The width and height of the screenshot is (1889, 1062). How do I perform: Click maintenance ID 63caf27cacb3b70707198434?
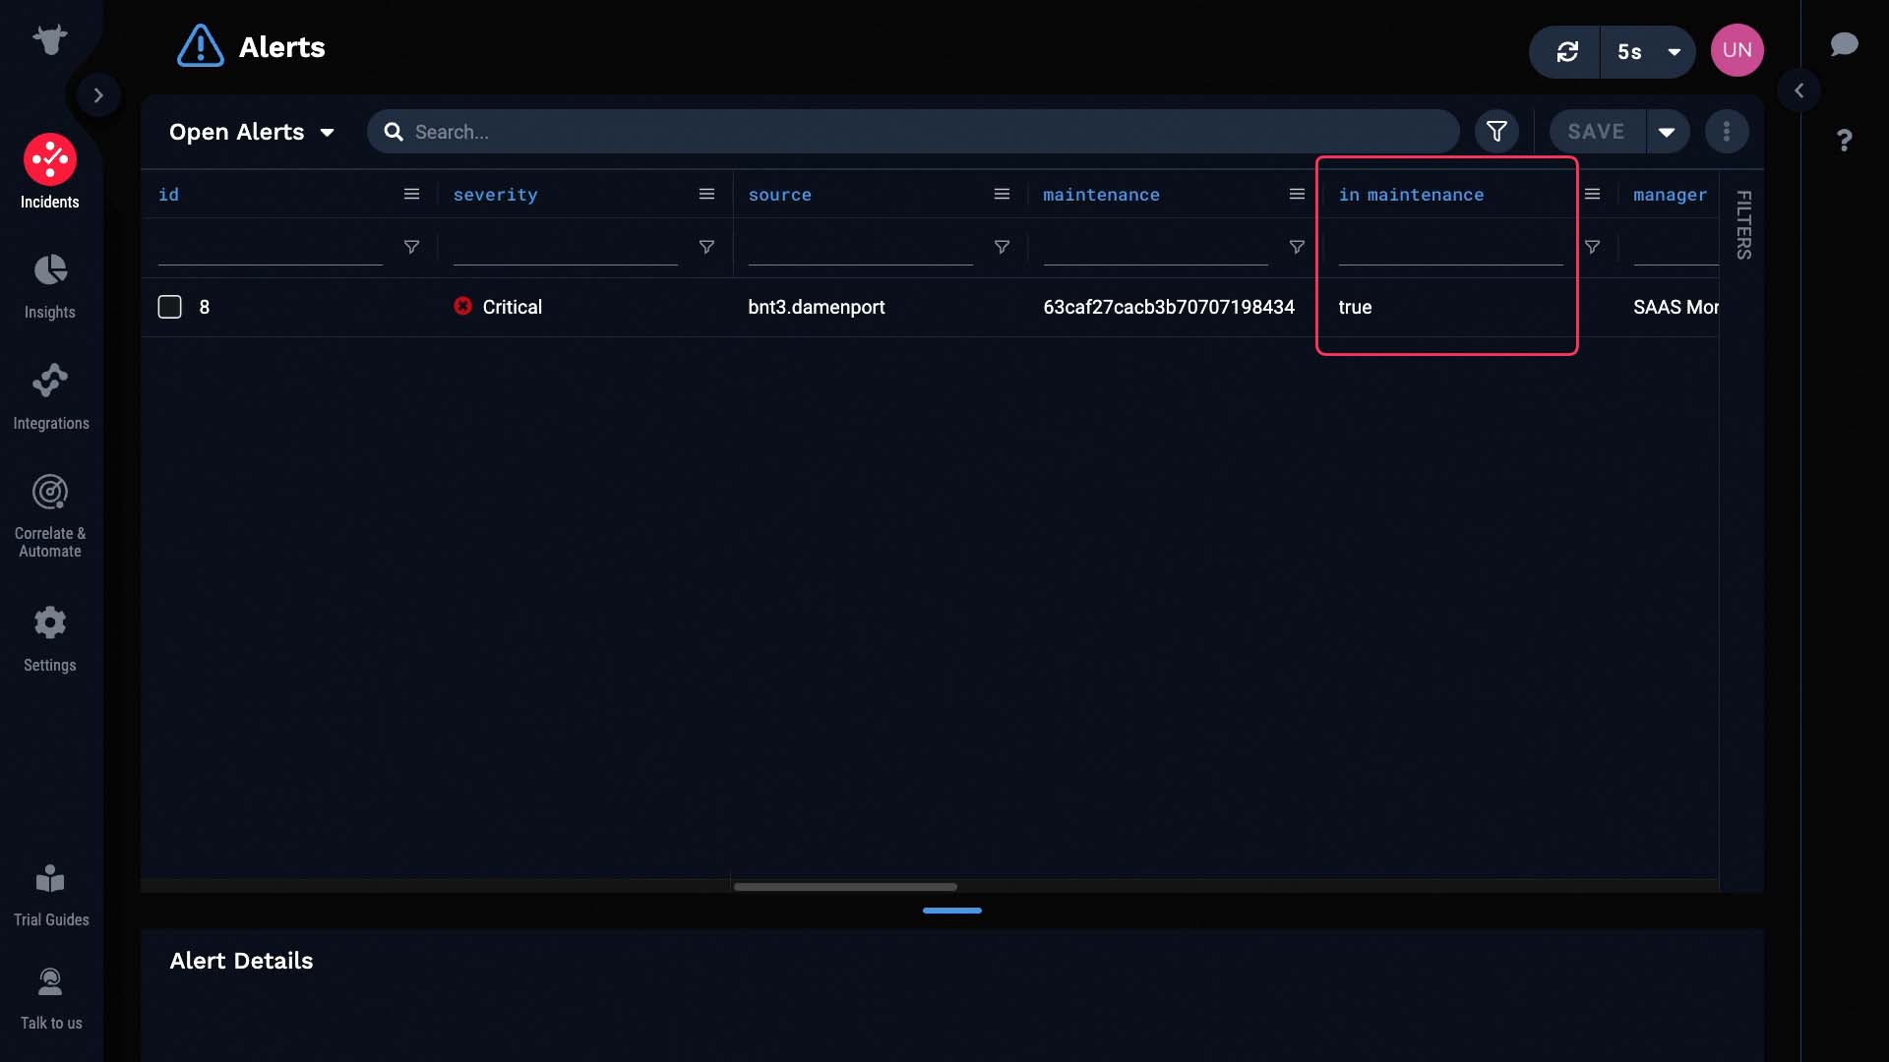pyautogui.click(x=1169, y=307)
